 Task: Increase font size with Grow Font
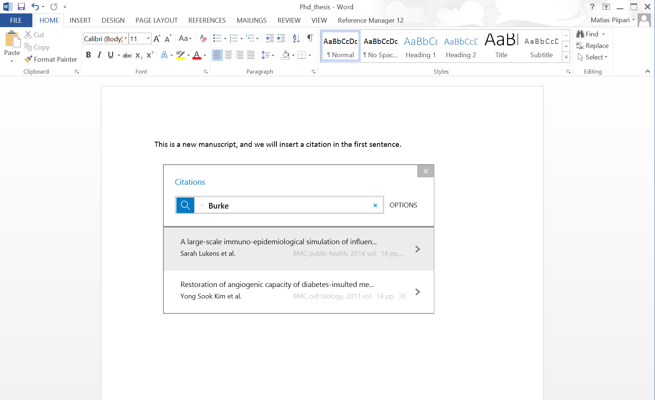click(157, 39)
